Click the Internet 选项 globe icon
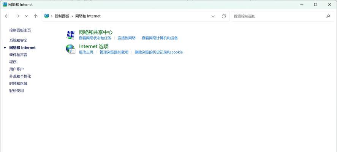Image resolution: width=337 pixels, height=152 pixels. click(70, 49)
